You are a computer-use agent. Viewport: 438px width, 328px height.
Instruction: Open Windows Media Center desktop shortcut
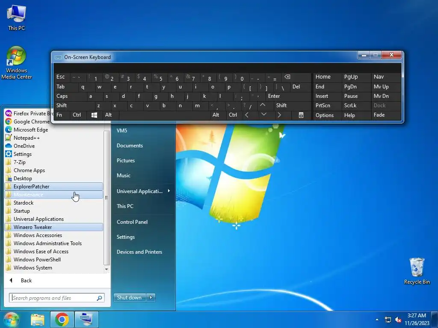click(x=16, y=63)
